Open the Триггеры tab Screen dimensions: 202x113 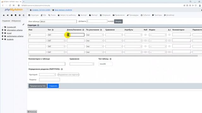(157, 15)
